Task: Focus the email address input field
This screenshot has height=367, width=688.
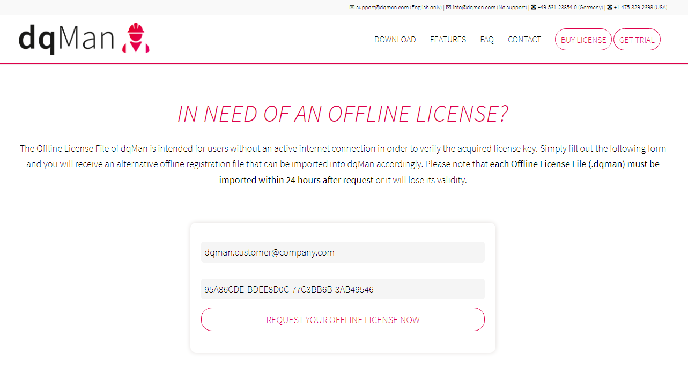Action: tap(343, 252)
